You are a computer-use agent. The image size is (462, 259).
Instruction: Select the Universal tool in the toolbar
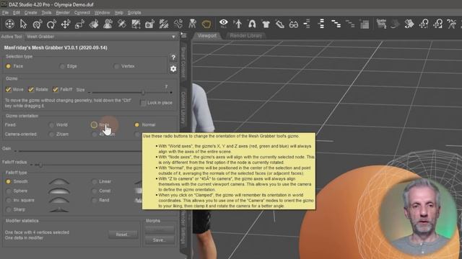tap(9, 24)
